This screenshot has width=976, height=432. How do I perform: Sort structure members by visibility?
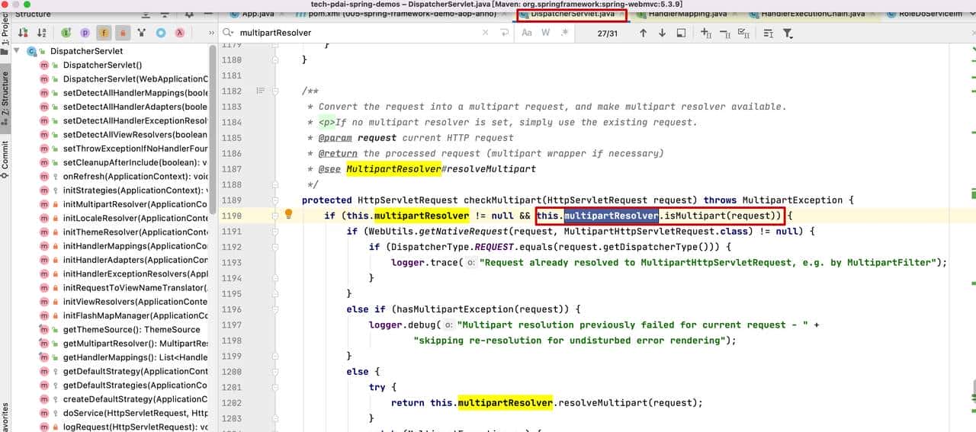click(23, 33)
